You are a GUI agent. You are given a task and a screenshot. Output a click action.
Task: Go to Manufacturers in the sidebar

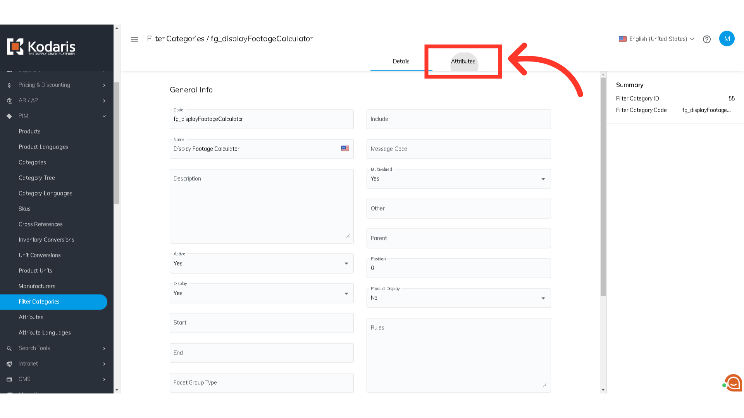pyautogui.click(x=37, y=286)
